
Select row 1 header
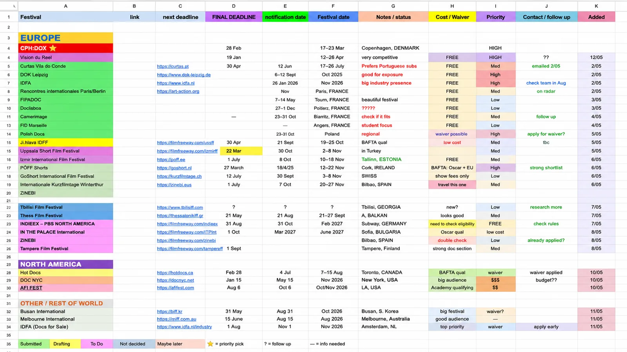(9, 17)
